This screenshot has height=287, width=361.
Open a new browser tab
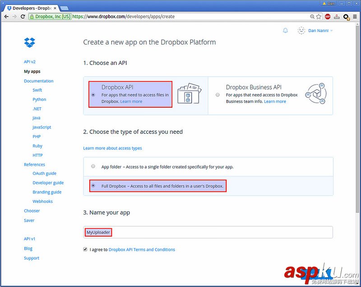64,8
